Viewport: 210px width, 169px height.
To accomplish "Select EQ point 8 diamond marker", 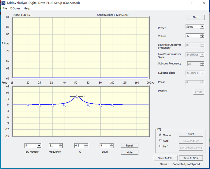I will [112, 105].
